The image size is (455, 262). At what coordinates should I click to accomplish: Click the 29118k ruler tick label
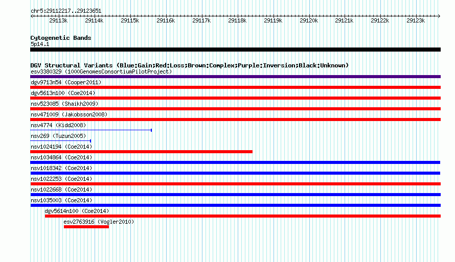237,20
